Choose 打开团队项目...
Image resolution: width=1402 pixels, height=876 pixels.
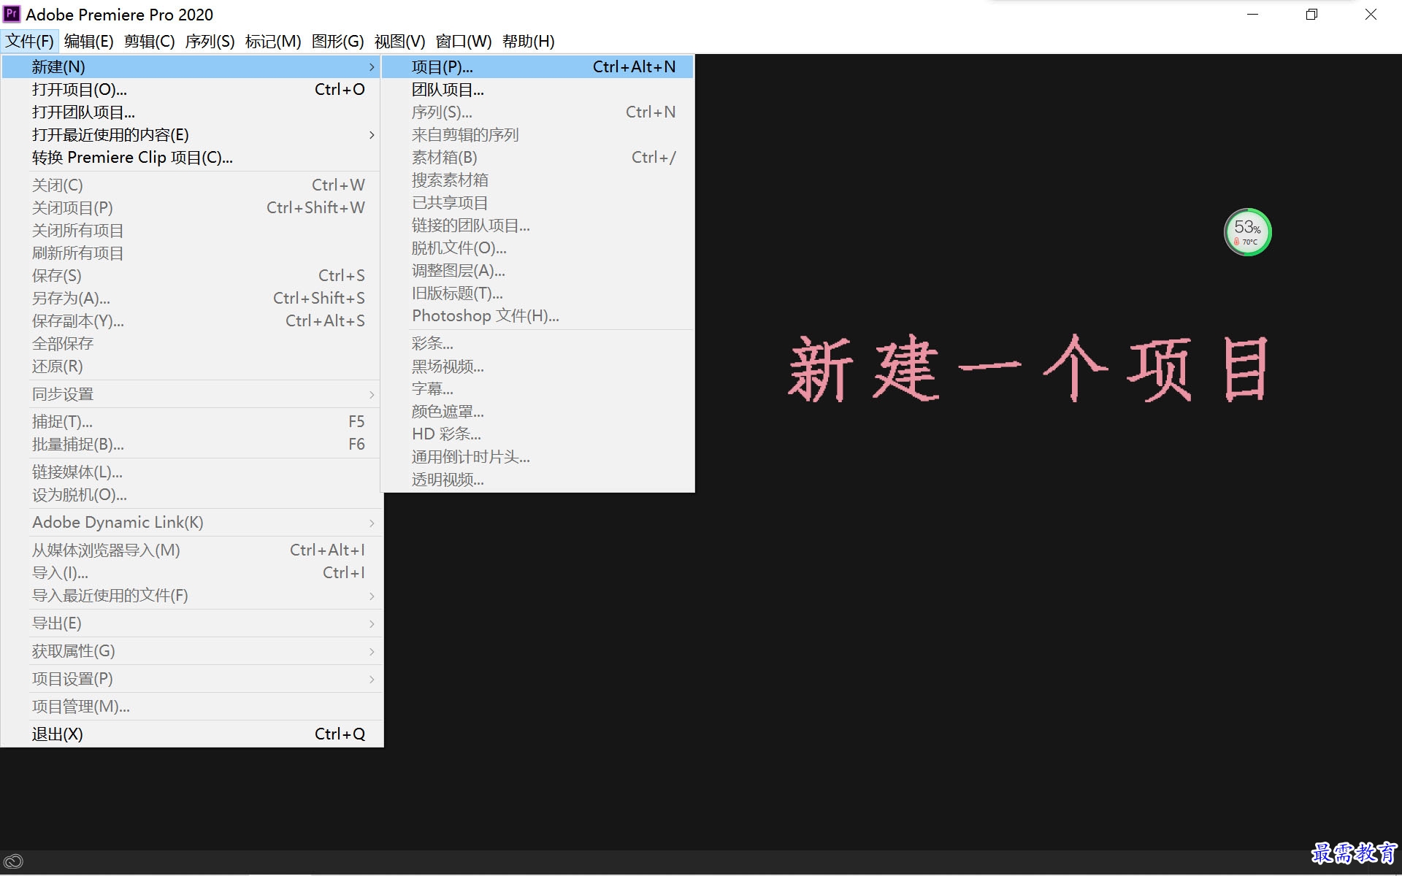pos(191,112)
